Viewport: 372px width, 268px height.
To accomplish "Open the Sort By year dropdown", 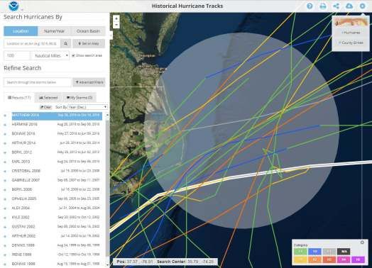I will tap(88, 107).
